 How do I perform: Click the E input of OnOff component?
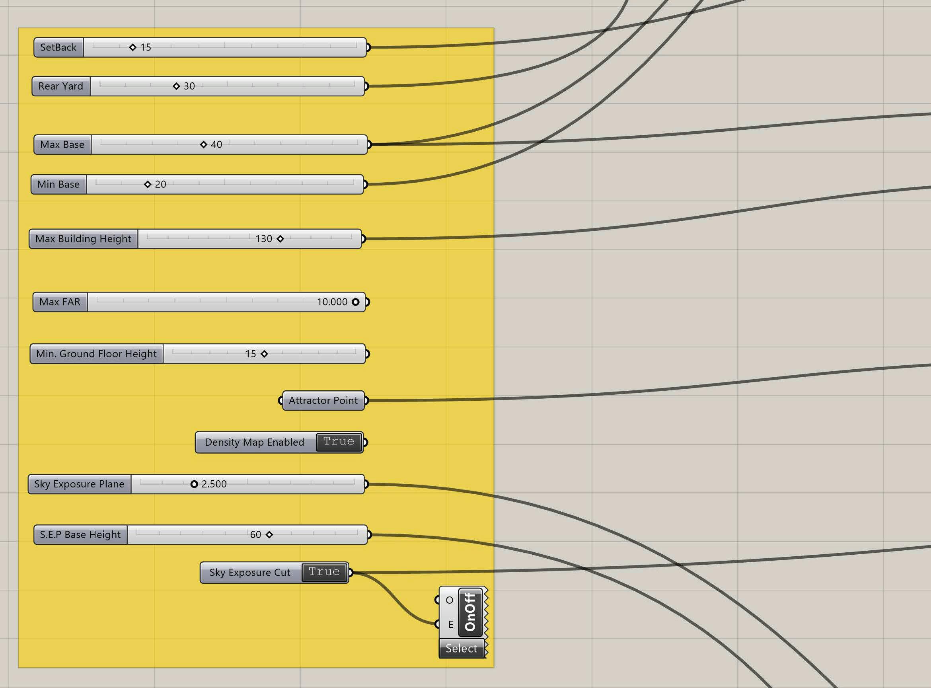[437, 624]
